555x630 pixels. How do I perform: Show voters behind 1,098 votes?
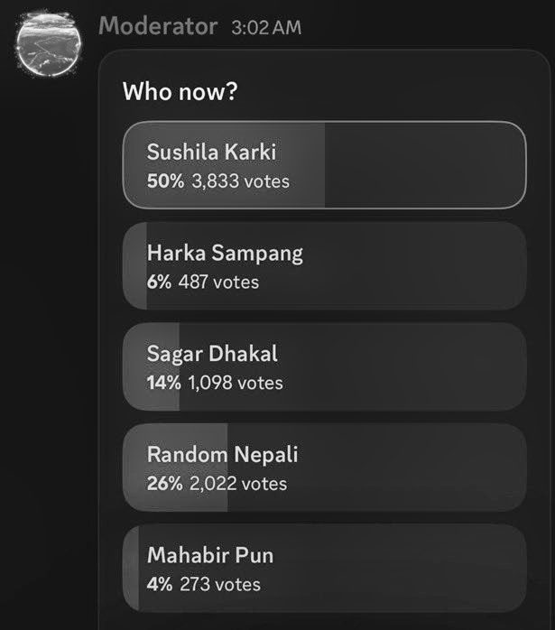click(x=236, y=384)
